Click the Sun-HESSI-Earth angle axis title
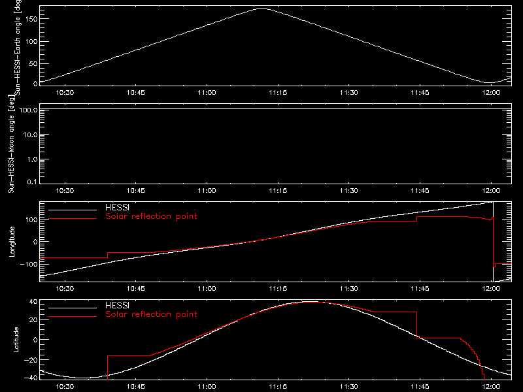Screen dimensions: 523x392 point(18,47)
